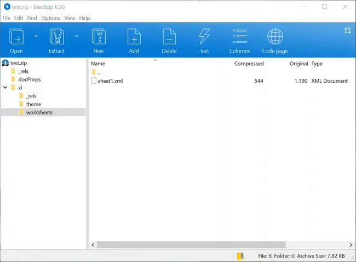This screenshot has width=356, height=262.
Task: Click the Test archive lightning icon
Action: pyautogui.click(x=204, y=36)
